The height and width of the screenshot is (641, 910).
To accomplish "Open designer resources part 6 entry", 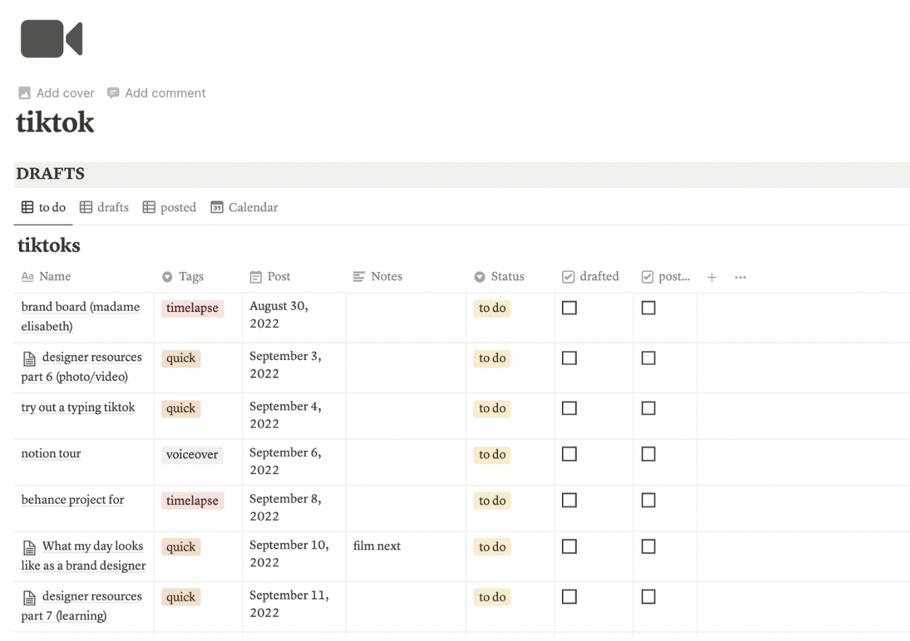I will [x=82, y=367].
